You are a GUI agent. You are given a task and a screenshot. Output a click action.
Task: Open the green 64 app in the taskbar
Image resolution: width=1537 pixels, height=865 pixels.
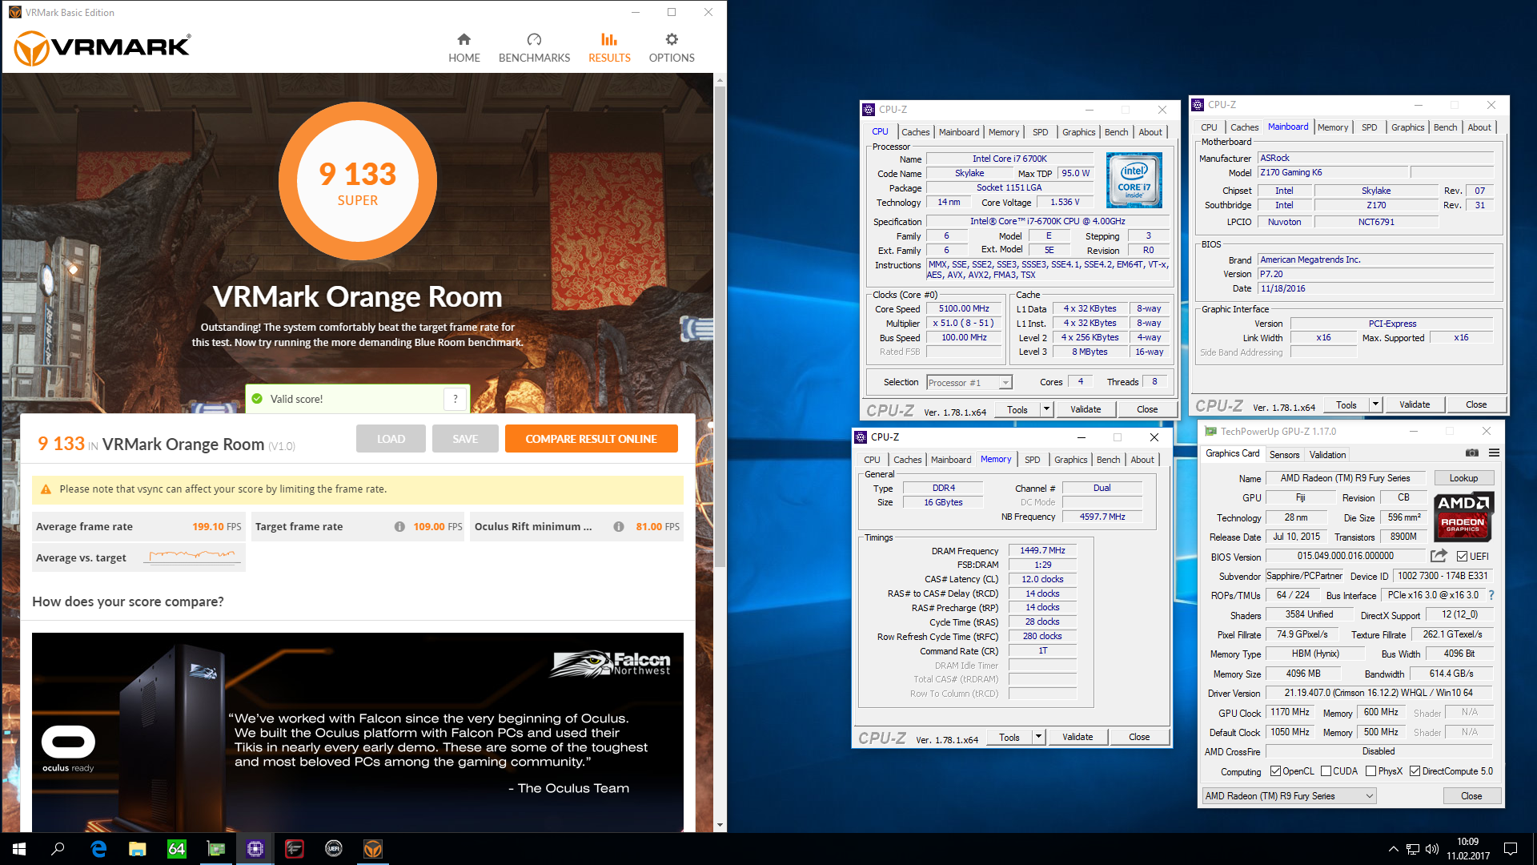tap(177, 849)
